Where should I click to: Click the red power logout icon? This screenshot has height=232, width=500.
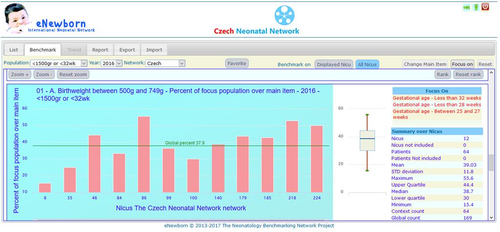[x=485, y=7]
